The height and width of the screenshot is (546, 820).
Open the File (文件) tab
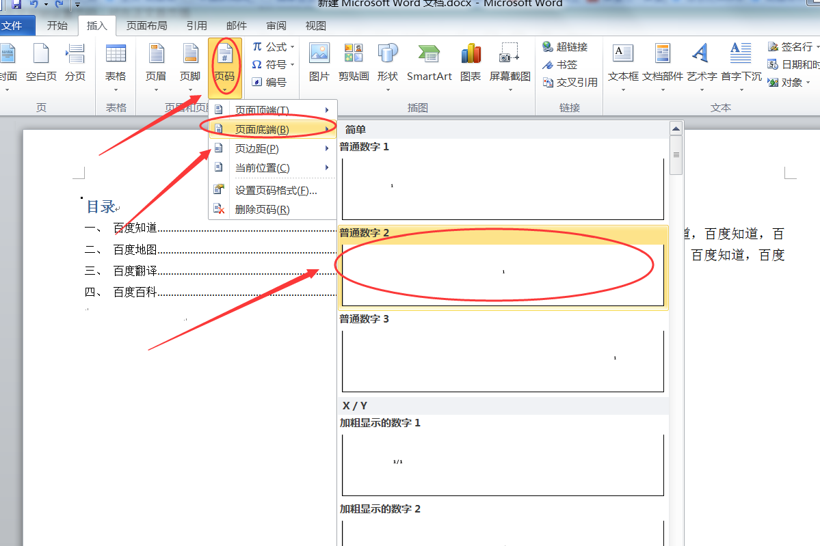[16, 25]
